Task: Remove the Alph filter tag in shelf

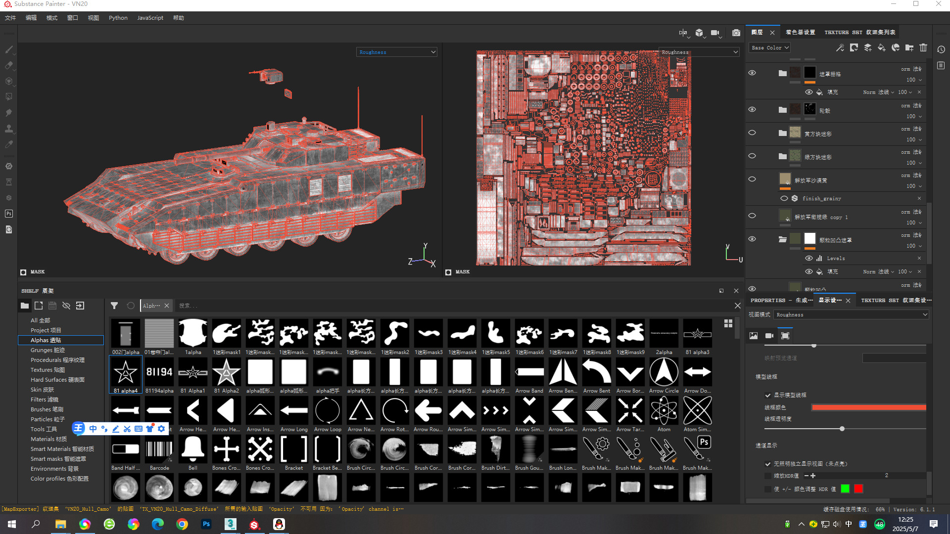Action: 167,306
